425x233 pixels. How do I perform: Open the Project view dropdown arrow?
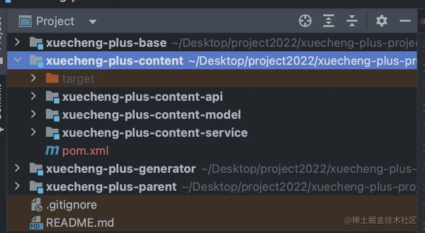tap(92, 22)
